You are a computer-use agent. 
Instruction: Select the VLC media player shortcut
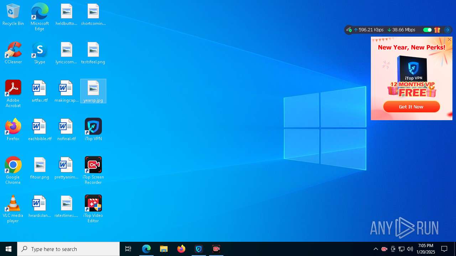point(13,209)
